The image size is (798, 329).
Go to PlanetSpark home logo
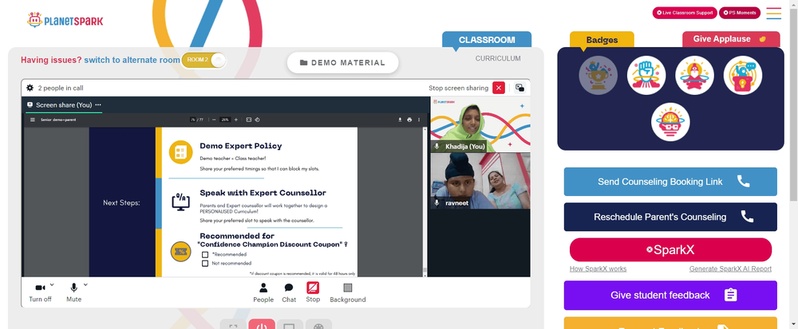click(x=65, y=20)
